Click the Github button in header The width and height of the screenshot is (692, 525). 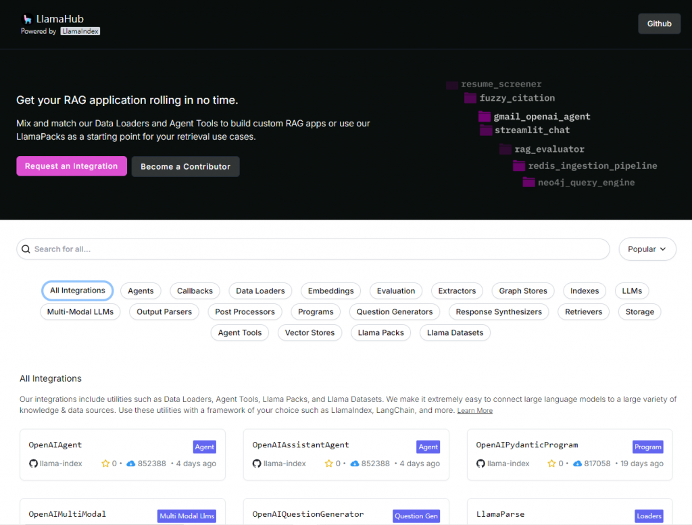pos(660,24)
